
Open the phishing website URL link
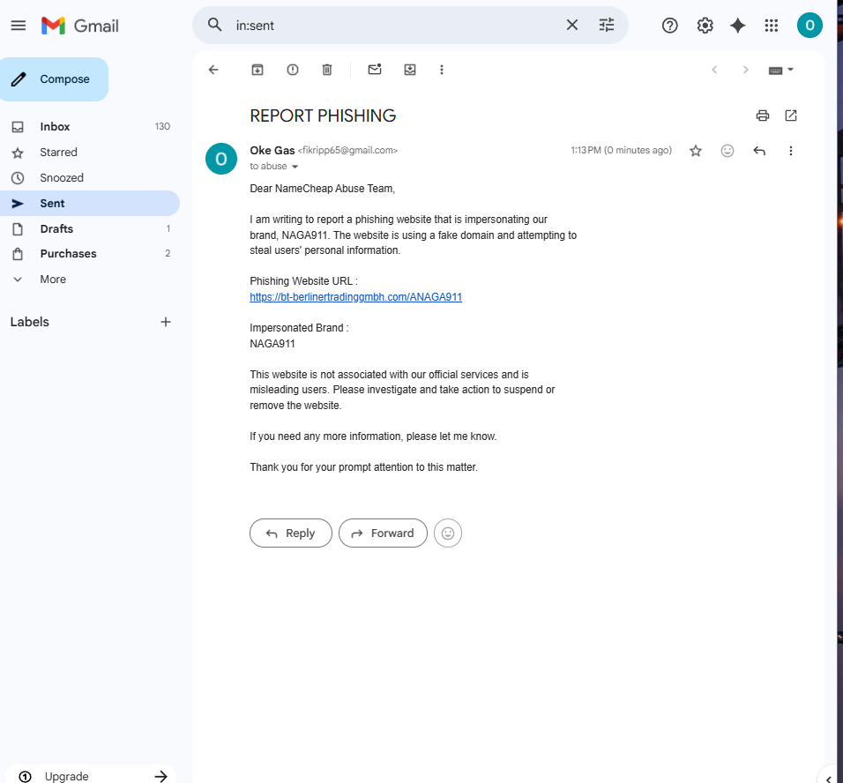coord(356,297)
